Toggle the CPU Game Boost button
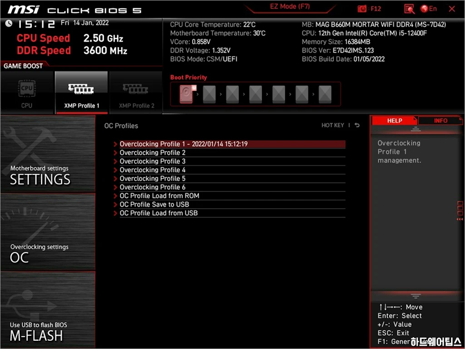Image resolution: width=465 pixels, height=349 pixels. tap(27, 93)
